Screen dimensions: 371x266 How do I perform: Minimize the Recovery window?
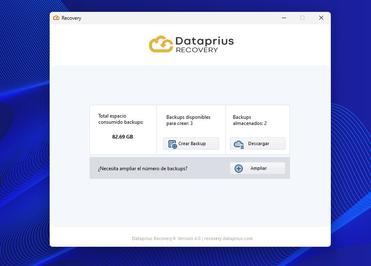click(284, 18)
